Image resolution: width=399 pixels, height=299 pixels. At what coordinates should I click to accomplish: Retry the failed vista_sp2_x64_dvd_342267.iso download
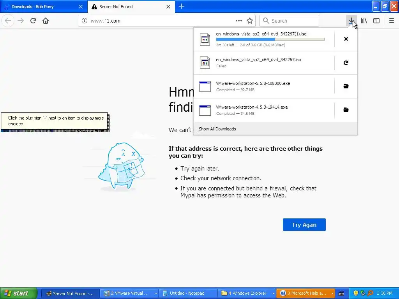(346, 63)
